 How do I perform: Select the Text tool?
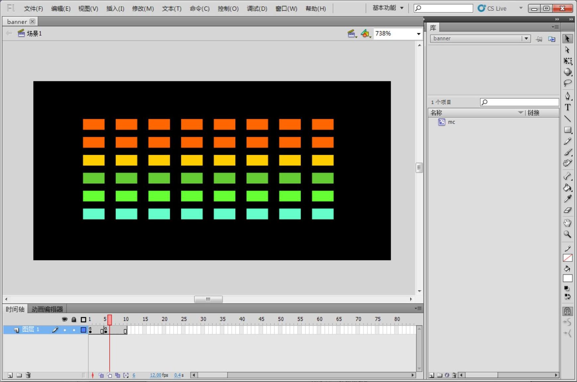click(x=567, y=107)
